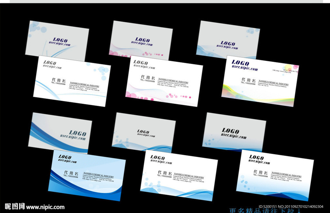This screenshot has height=213, width=330.
Task: Click the bottom middle white card with blue waves
Action: coord(179,175)
